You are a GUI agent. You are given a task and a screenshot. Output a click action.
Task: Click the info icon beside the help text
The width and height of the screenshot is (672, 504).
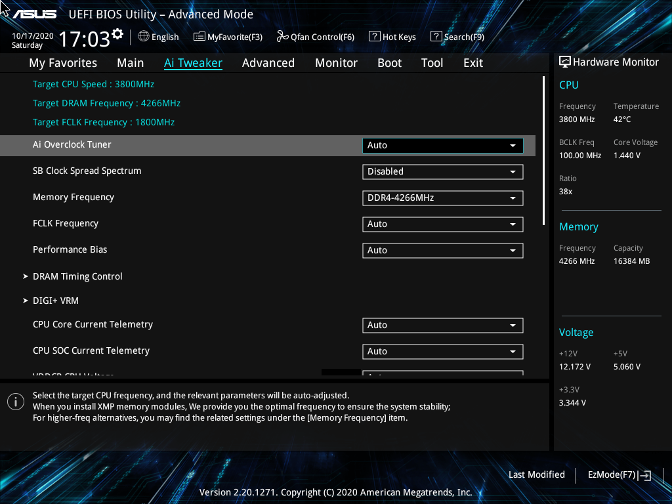pos(16,402)
